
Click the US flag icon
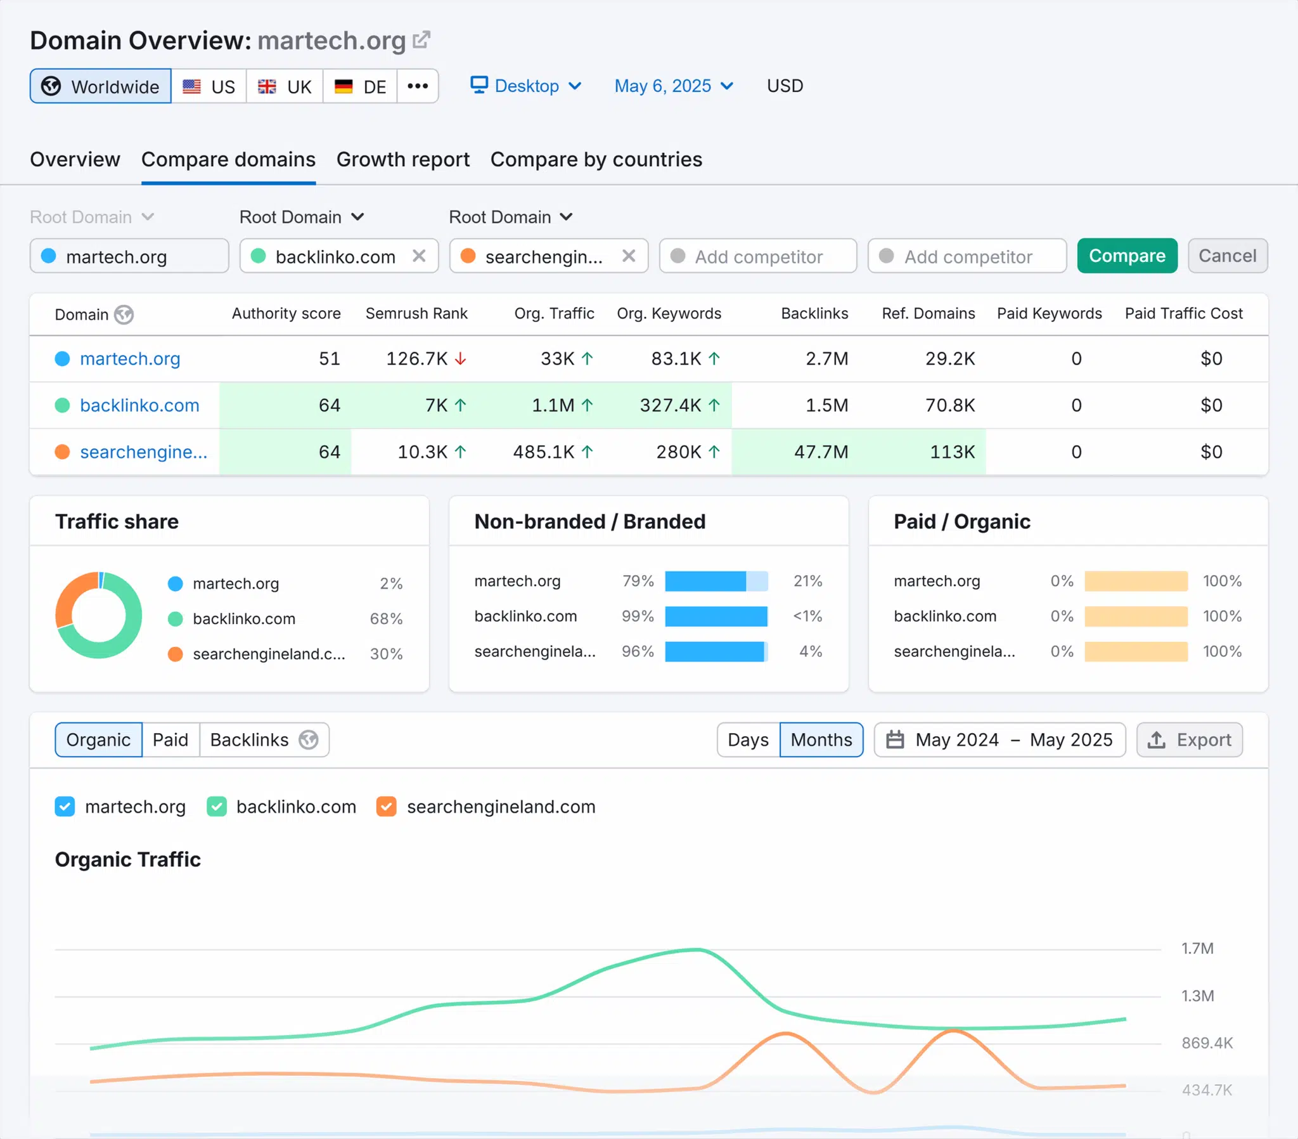point(192,86)
